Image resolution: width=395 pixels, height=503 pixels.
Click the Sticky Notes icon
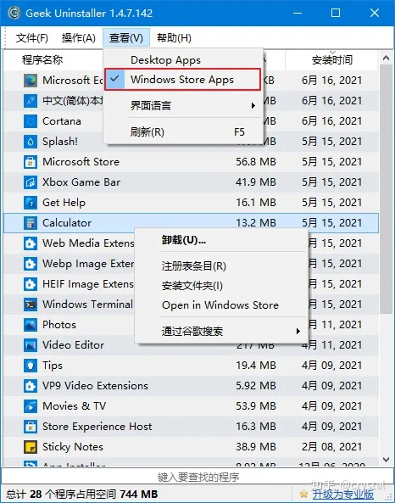tap(31, 447)
